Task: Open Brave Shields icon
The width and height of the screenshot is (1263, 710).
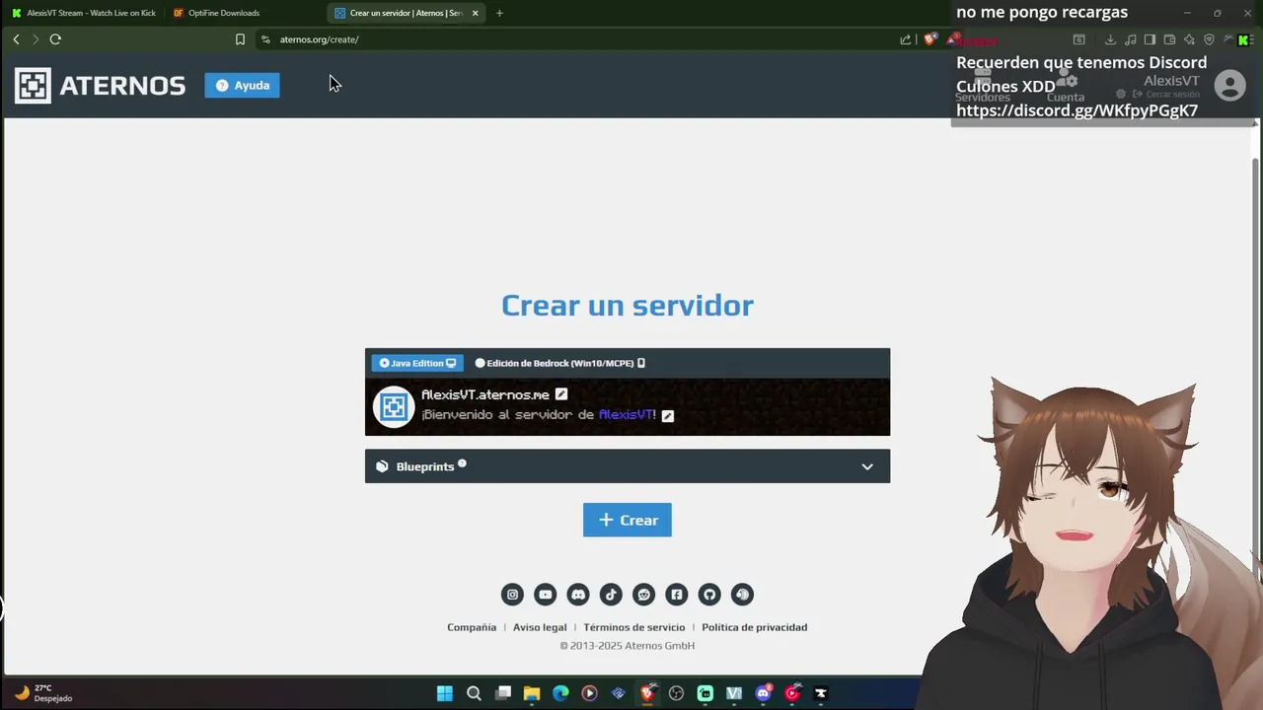Action: pos(929,39)
